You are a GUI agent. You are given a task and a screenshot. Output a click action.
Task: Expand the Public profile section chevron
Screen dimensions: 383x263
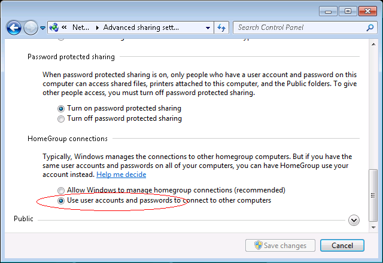(x=354, y=220)
